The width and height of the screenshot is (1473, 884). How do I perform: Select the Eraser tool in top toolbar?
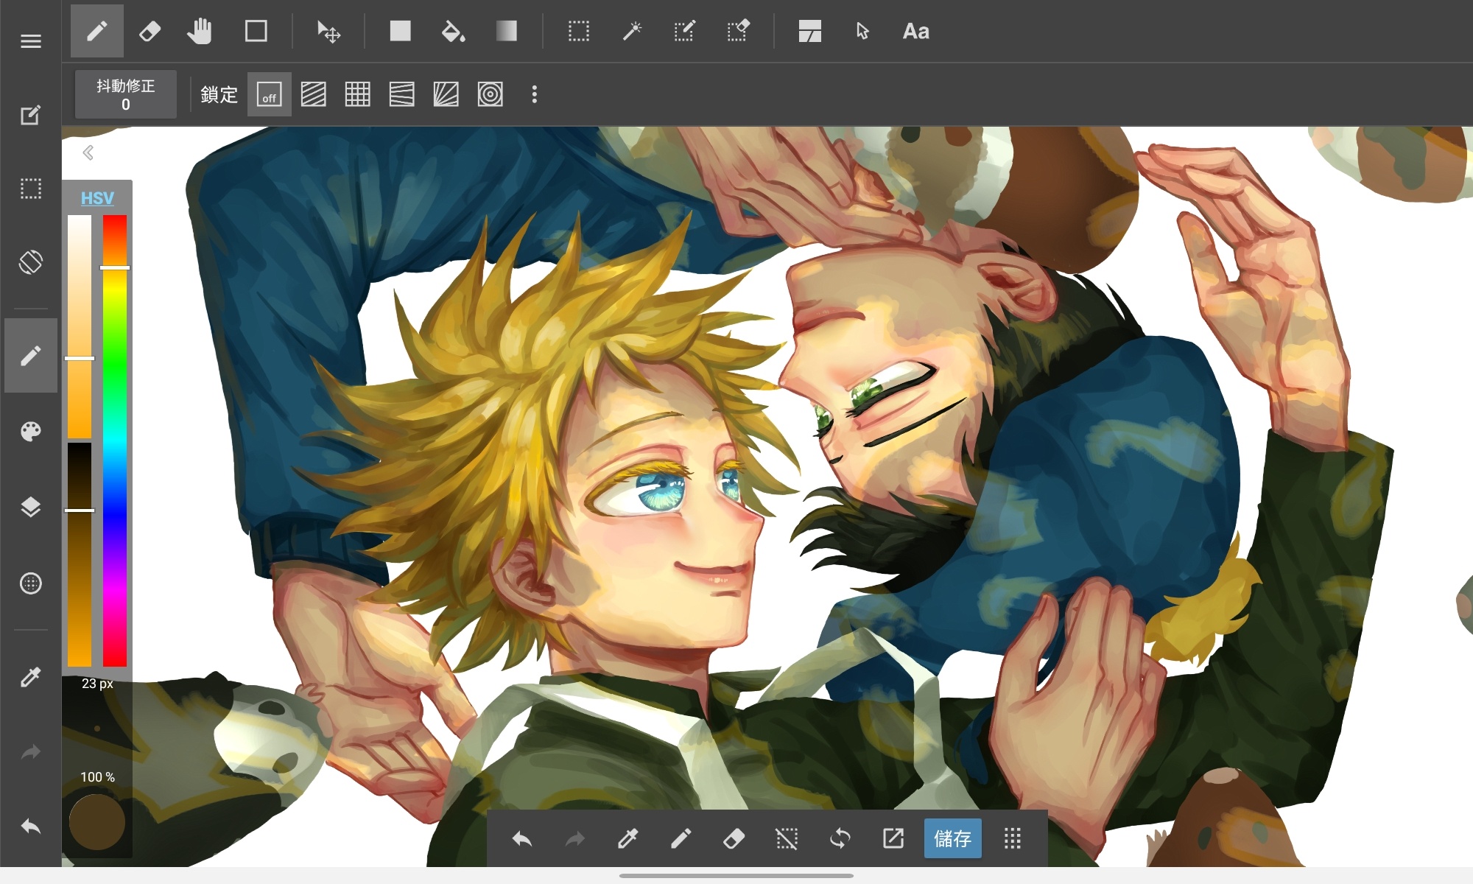pyautogui.click(x=150, y=31)
